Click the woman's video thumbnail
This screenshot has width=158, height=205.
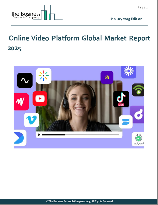click(x=79, y=106)
